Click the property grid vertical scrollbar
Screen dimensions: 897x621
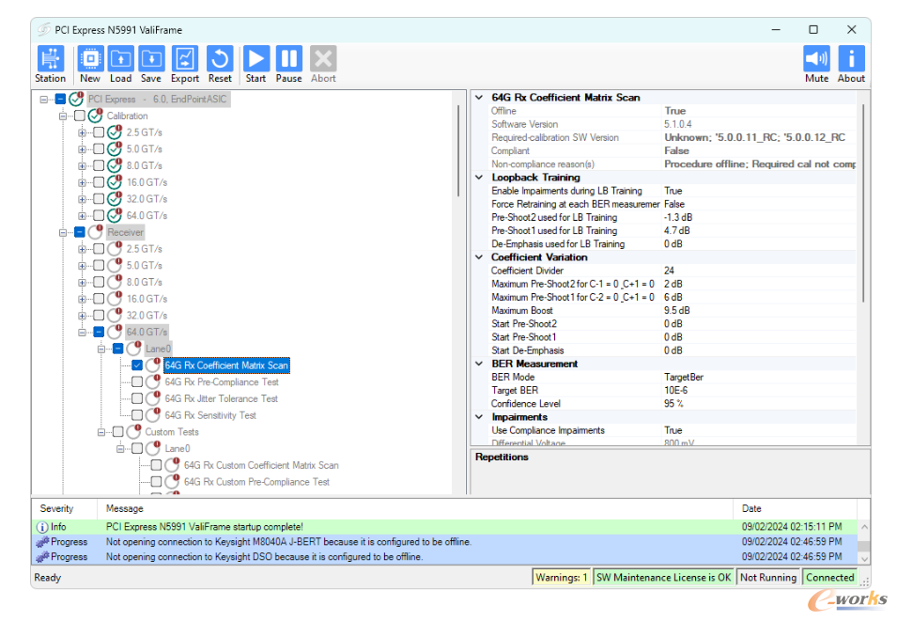[x=863, y=203]
